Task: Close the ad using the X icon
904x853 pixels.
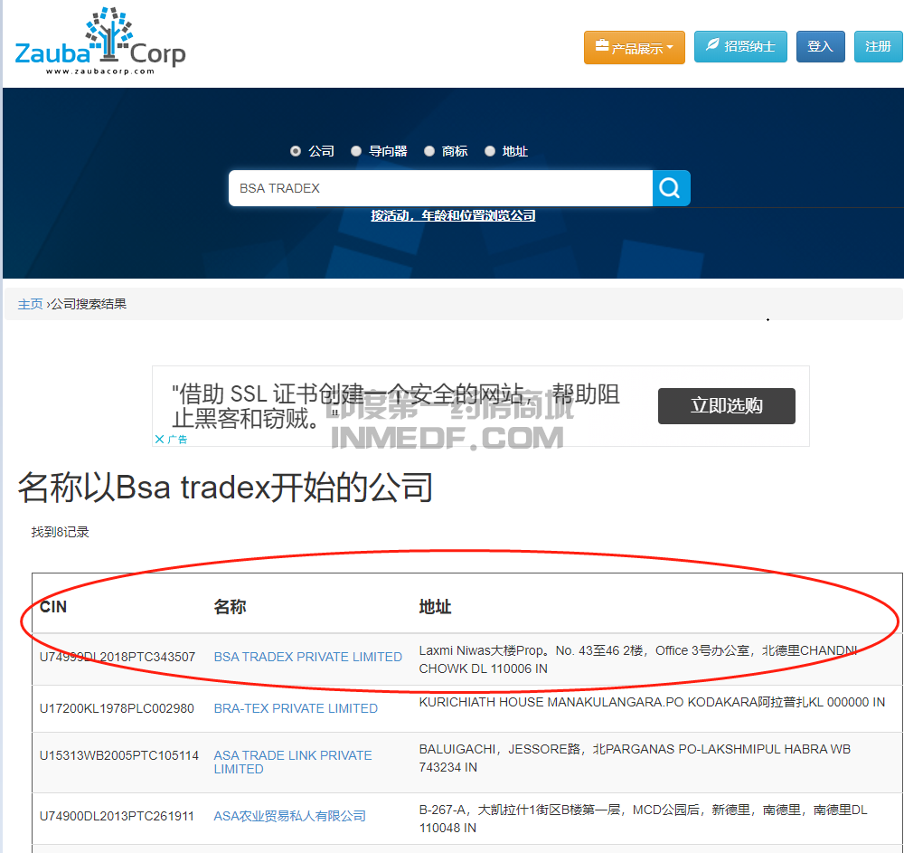Action: coord(159,439)
